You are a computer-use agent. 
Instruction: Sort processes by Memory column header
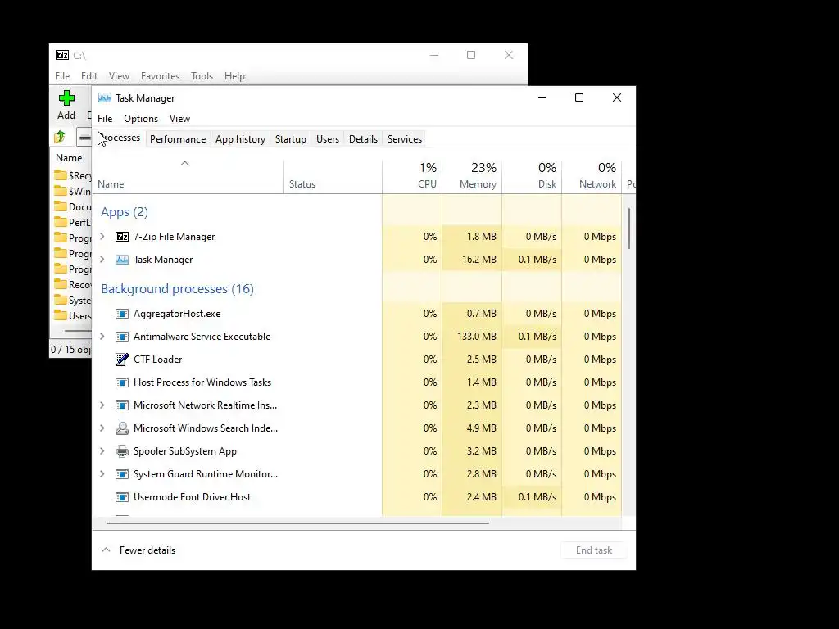tap(472, 175)
